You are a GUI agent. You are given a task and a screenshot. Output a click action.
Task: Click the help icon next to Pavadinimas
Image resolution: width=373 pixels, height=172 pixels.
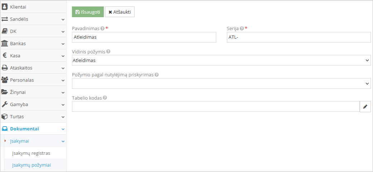(x=102, y=28)
